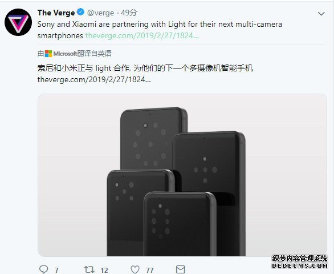Click the retweet count 12
This screenshot has height=274, width=334.
[x=104, y=270]
